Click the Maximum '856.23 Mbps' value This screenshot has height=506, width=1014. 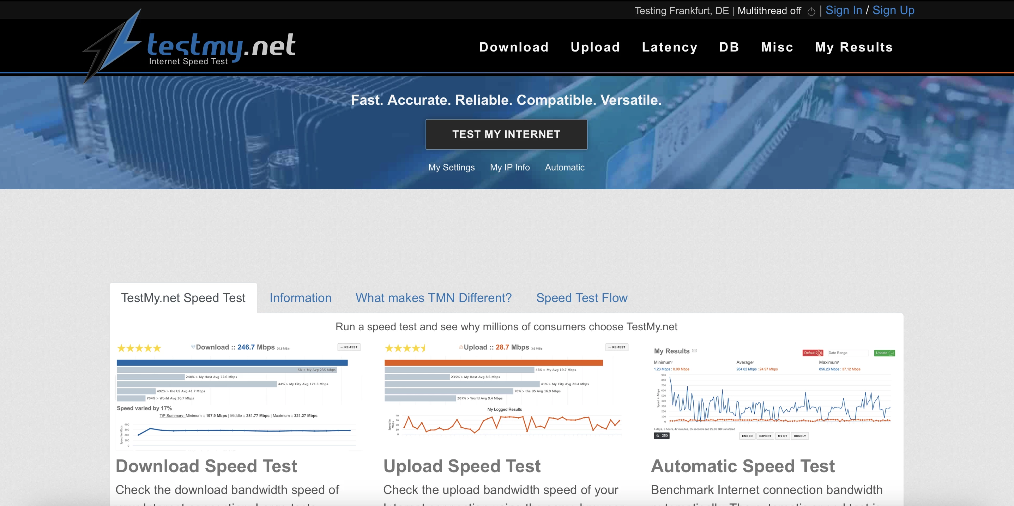(829, 369)
